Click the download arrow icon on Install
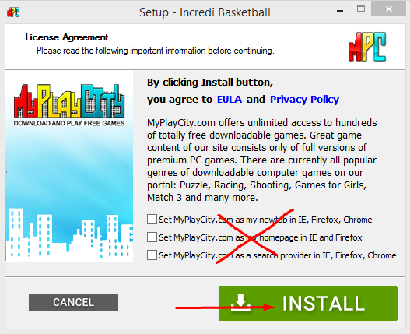This screenshot has width=410, height=334. coord(241,303)
